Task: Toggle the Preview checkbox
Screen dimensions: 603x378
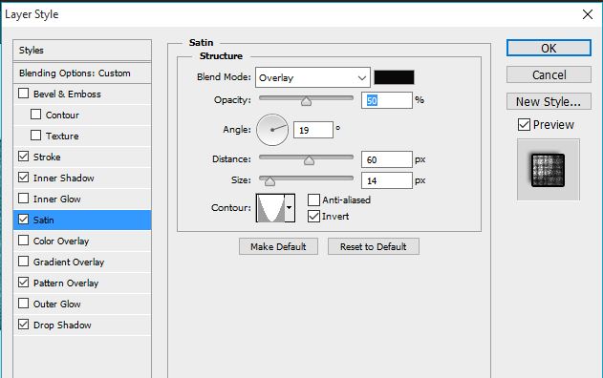Action: coord(524,124)
